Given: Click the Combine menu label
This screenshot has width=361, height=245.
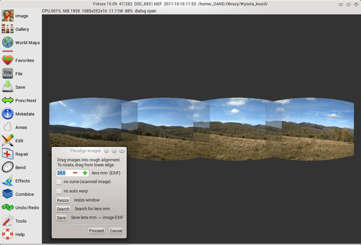Looking at the screenshot, I should 24,194.
